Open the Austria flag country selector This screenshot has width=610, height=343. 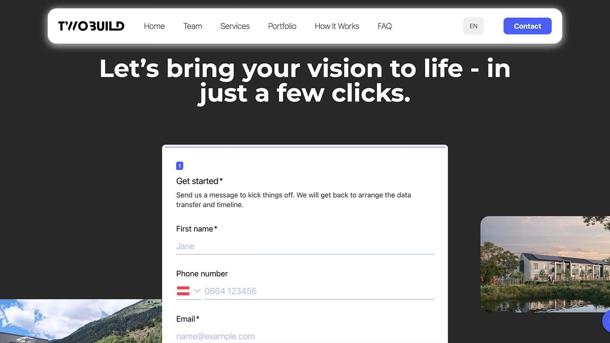coord(188,291)
